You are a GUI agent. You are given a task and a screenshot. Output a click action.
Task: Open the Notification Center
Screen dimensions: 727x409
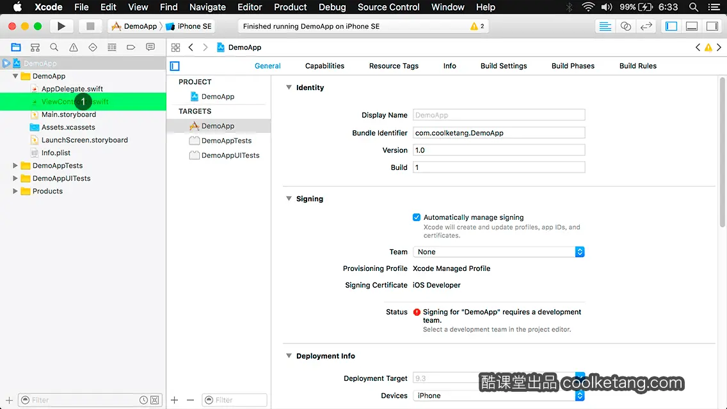(714, 7)
